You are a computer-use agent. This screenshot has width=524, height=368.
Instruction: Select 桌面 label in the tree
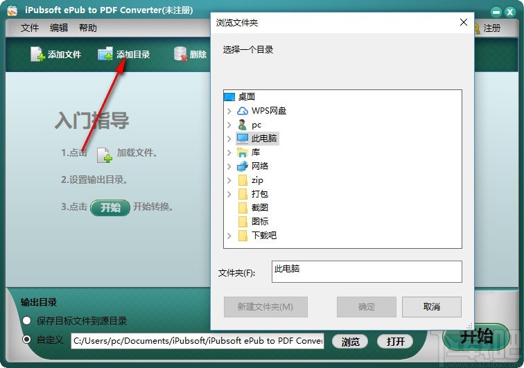pyautogui.click(x=247, y=97)
